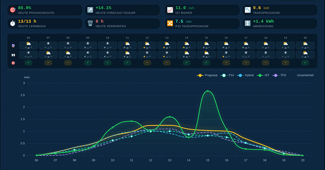Click the tilde badge under hour 13
The image size is (325, 170).
pos(167,62)
